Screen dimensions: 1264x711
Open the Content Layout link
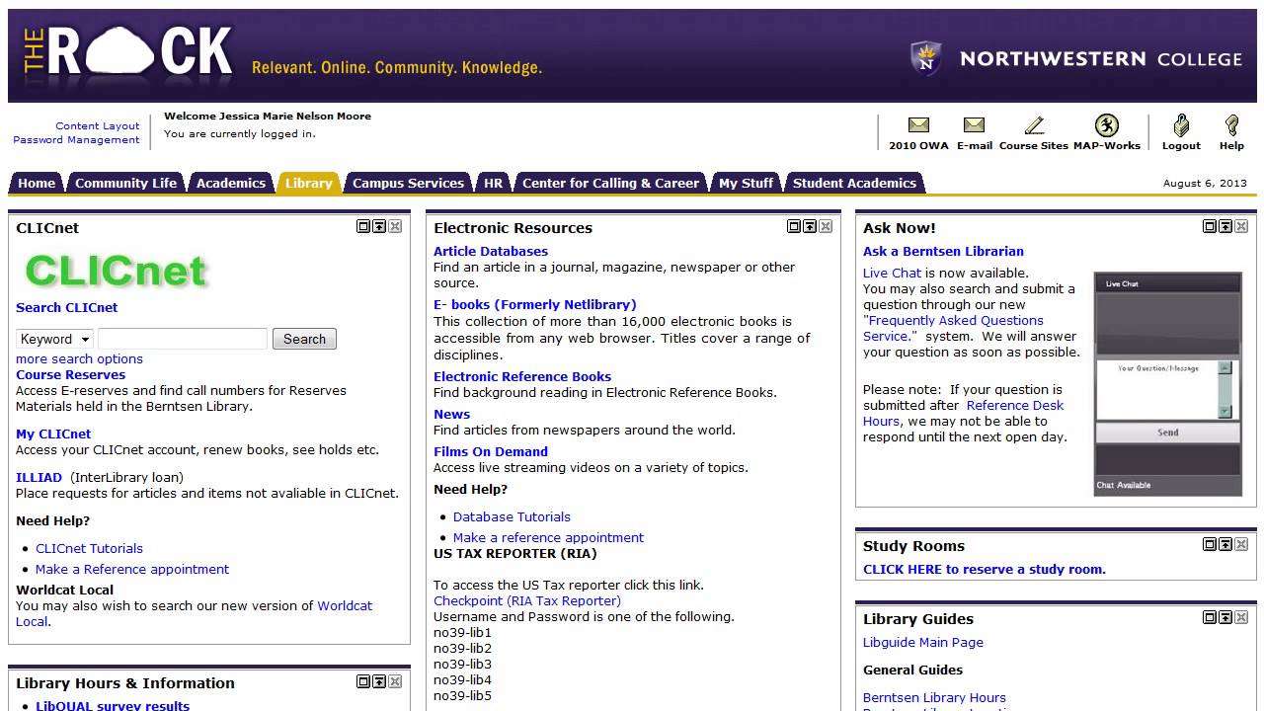pos(98,125)
